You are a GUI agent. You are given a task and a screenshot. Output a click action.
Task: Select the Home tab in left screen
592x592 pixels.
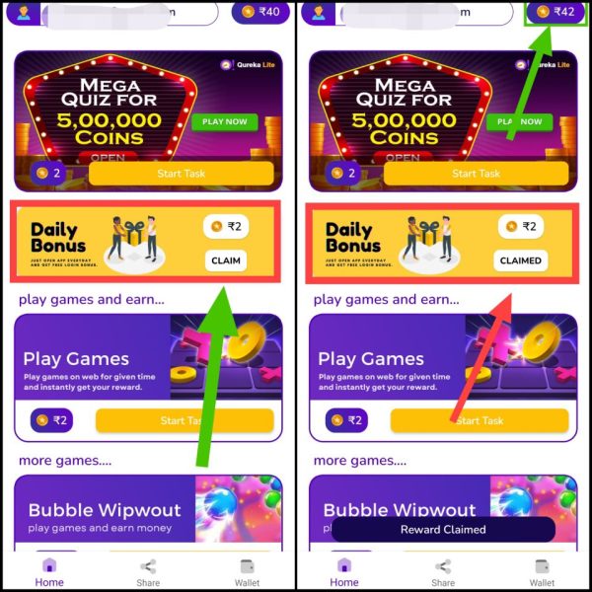coord(49,572)
